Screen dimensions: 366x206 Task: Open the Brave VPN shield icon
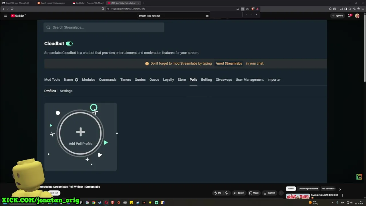click(x=359, y=9)
